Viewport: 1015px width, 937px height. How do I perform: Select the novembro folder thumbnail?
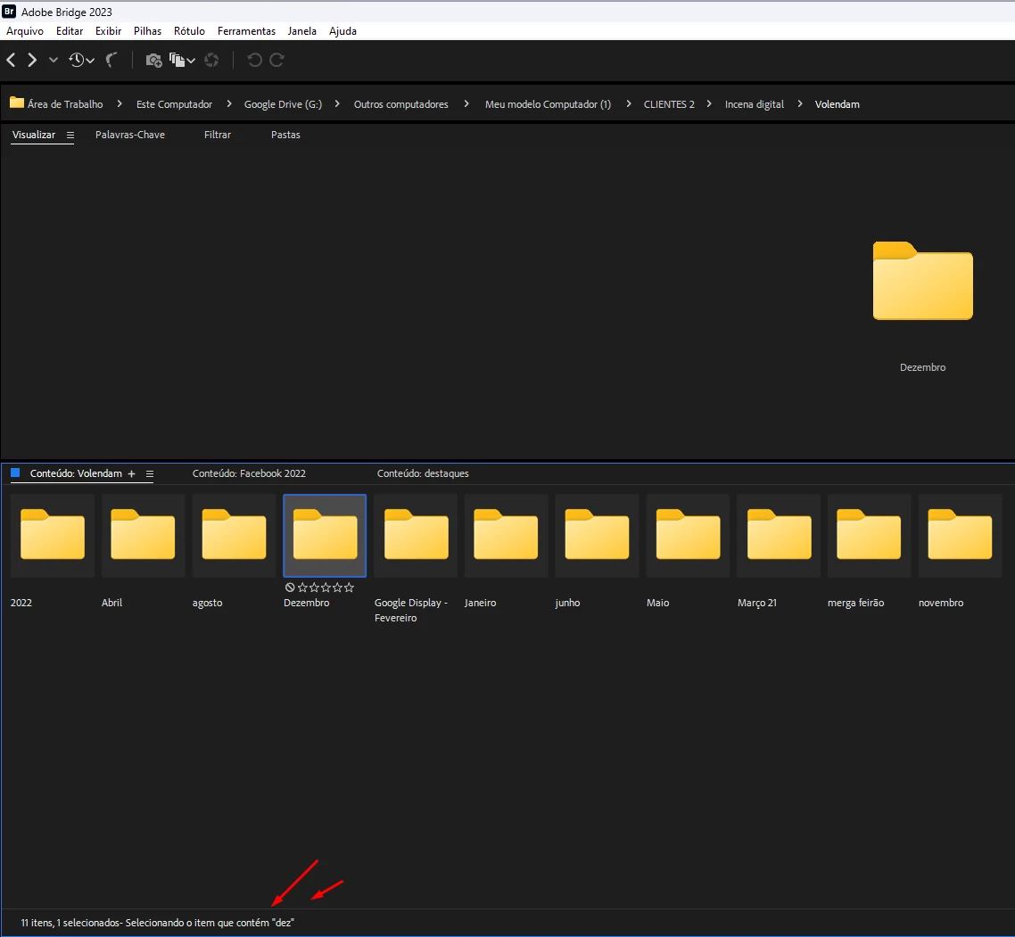(x=961, y=535)
